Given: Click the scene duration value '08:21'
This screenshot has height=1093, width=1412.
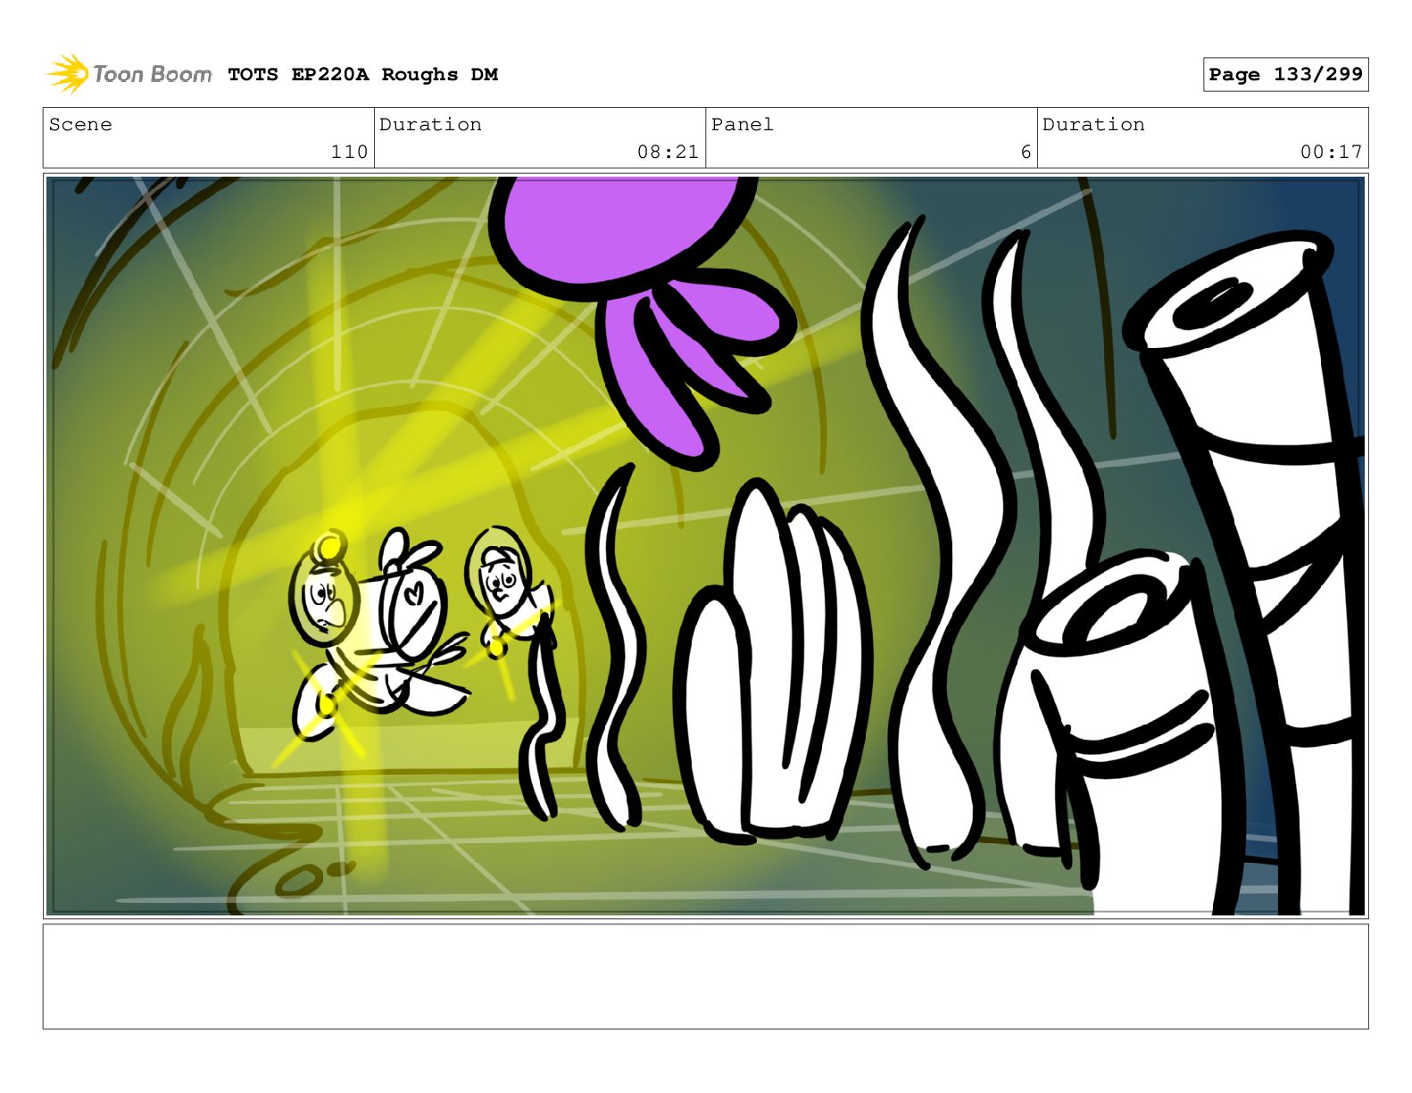Looking at the screenshot, I should point(668,152).
